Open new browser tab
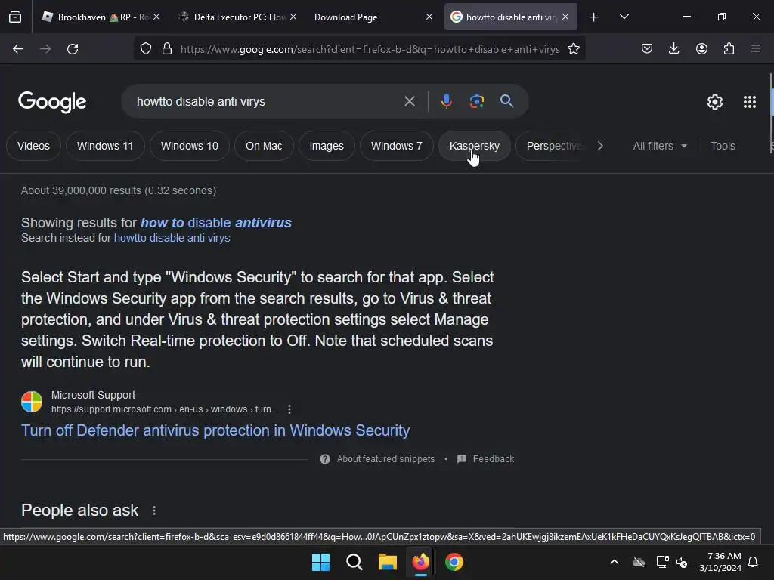 coord(594,17)
